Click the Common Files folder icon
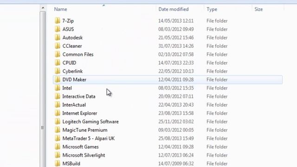 pos(58,54)
